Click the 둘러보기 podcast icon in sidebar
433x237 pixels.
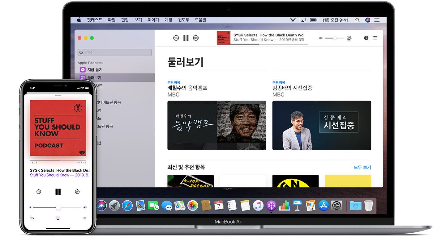pos(83,78)
